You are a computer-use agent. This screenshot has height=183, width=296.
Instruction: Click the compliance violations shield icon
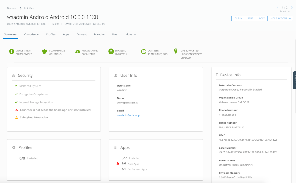(44, 52)
